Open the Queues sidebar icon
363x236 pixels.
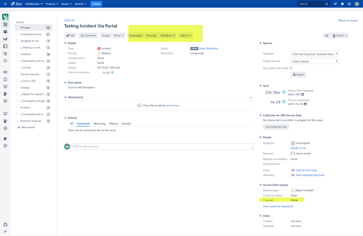[5, 24]
